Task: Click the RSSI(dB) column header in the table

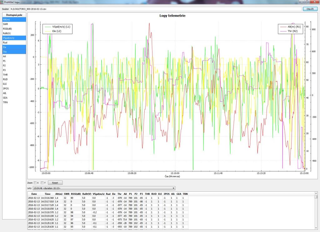Action: (x=76, y=194)
